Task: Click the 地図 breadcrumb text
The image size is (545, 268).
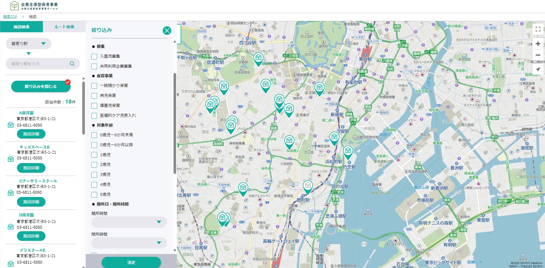Action: (32, 17)
